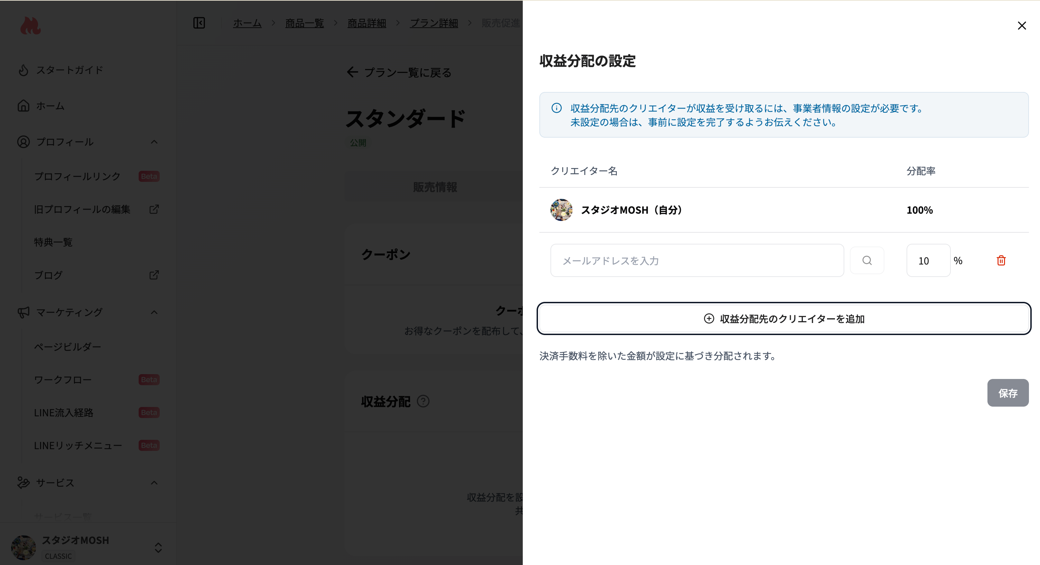
Task: Toggle the sidebar collapse icon
Action: (x=199, y=23)
